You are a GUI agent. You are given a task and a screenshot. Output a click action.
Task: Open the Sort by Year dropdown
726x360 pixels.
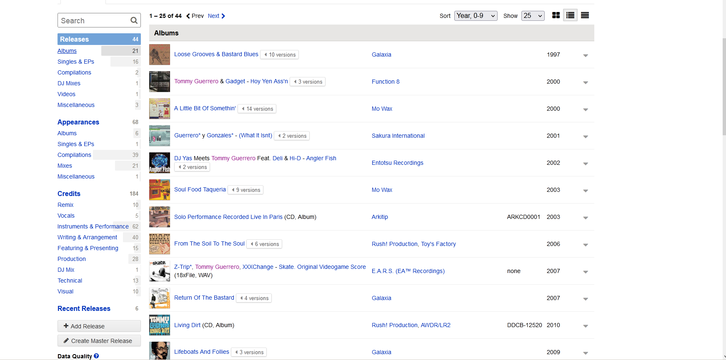(476, 16)
